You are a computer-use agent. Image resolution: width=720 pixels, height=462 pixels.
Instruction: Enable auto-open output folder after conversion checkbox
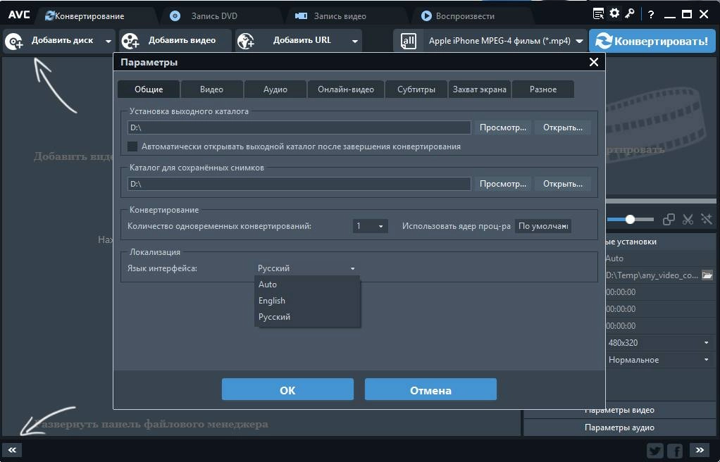coord(132,146)
